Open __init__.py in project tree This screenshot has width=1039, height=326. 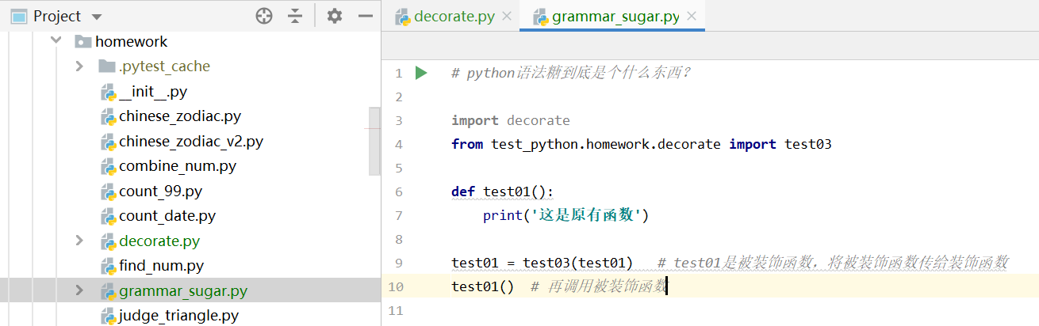pyautogui.click(x=153, y=91)
